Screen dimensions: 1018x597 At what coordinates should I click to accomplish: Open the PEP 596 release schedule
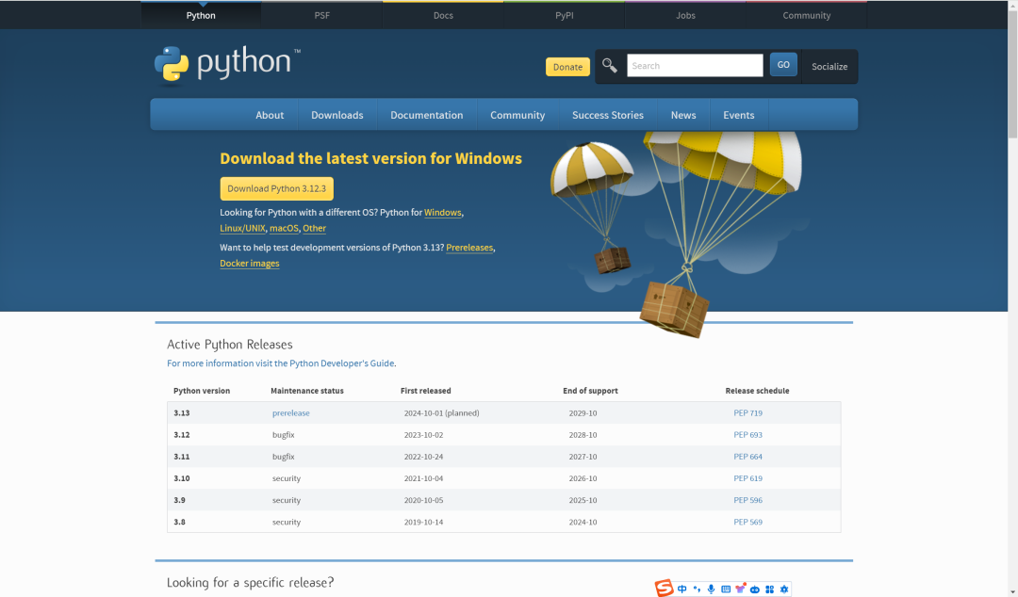[x=747, y=500]
